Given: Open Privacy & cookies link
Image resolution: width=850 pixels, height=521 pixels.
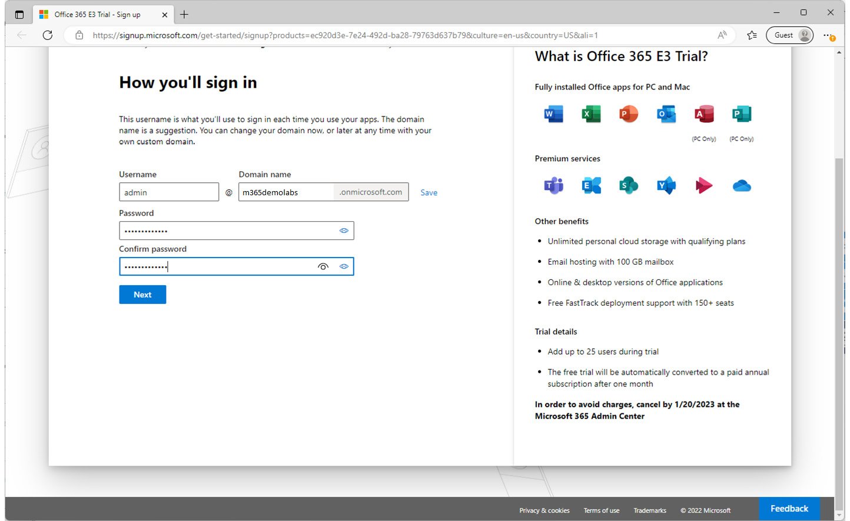Looking at the screenshot, I should [x=544, y=510].
